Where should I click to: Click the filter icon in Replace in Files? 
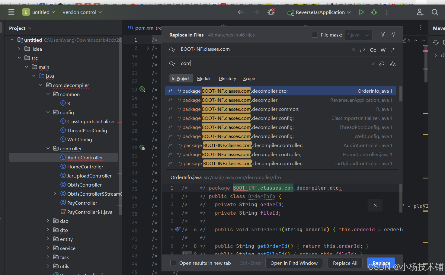click(383, 34)
